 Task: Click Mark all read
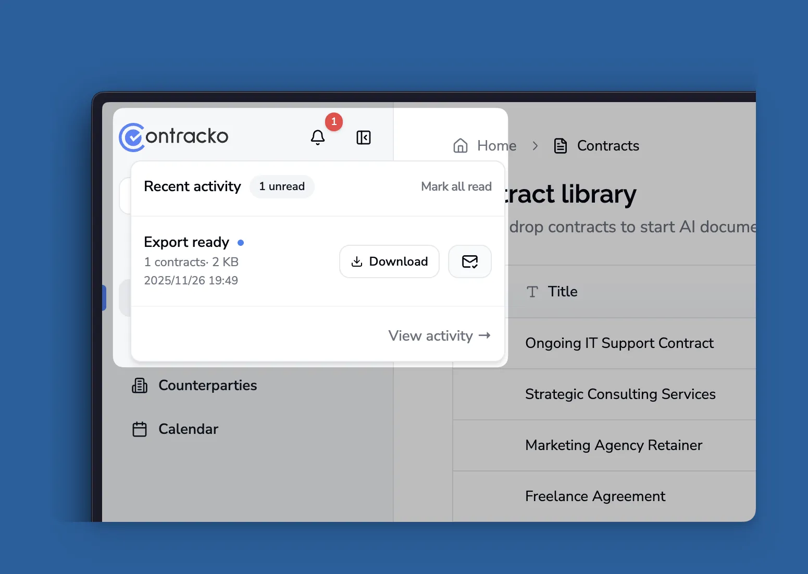pyautogui.click(x=456, y=186)
